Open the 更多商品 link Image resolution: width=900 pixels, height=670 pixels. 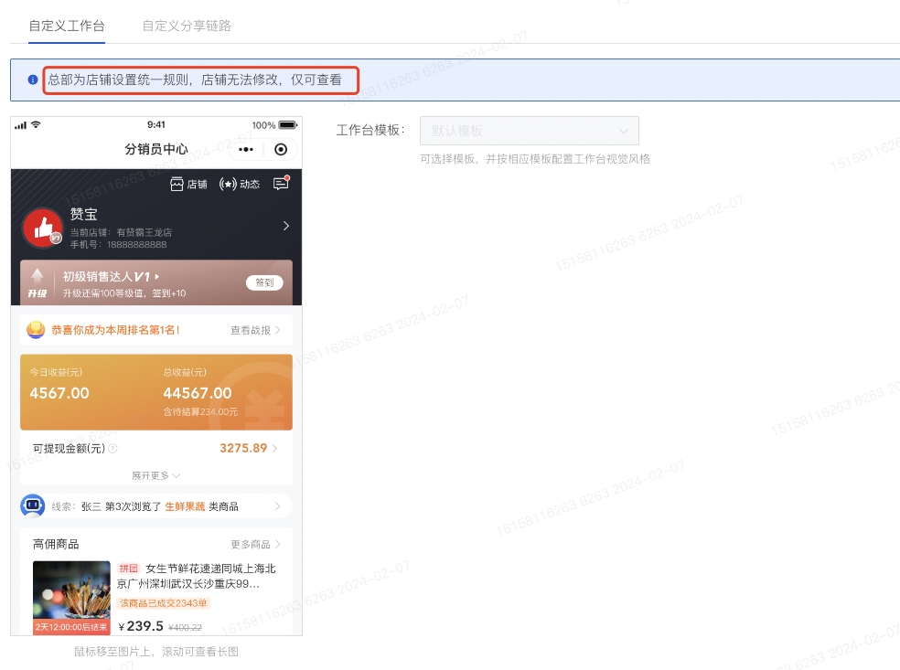click(255, 545)
